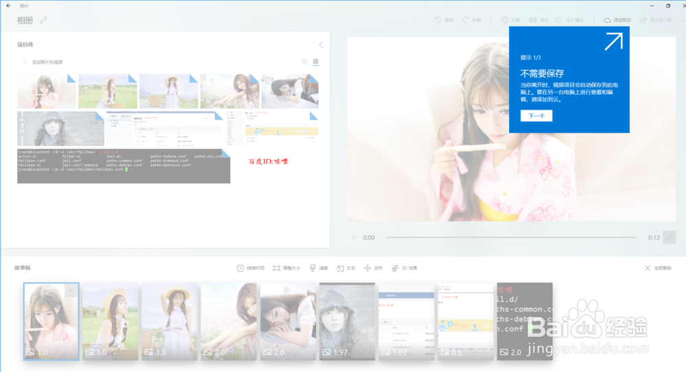Click the 0:12 total duration label
686x372 pixels.
[x=654, y=237]
